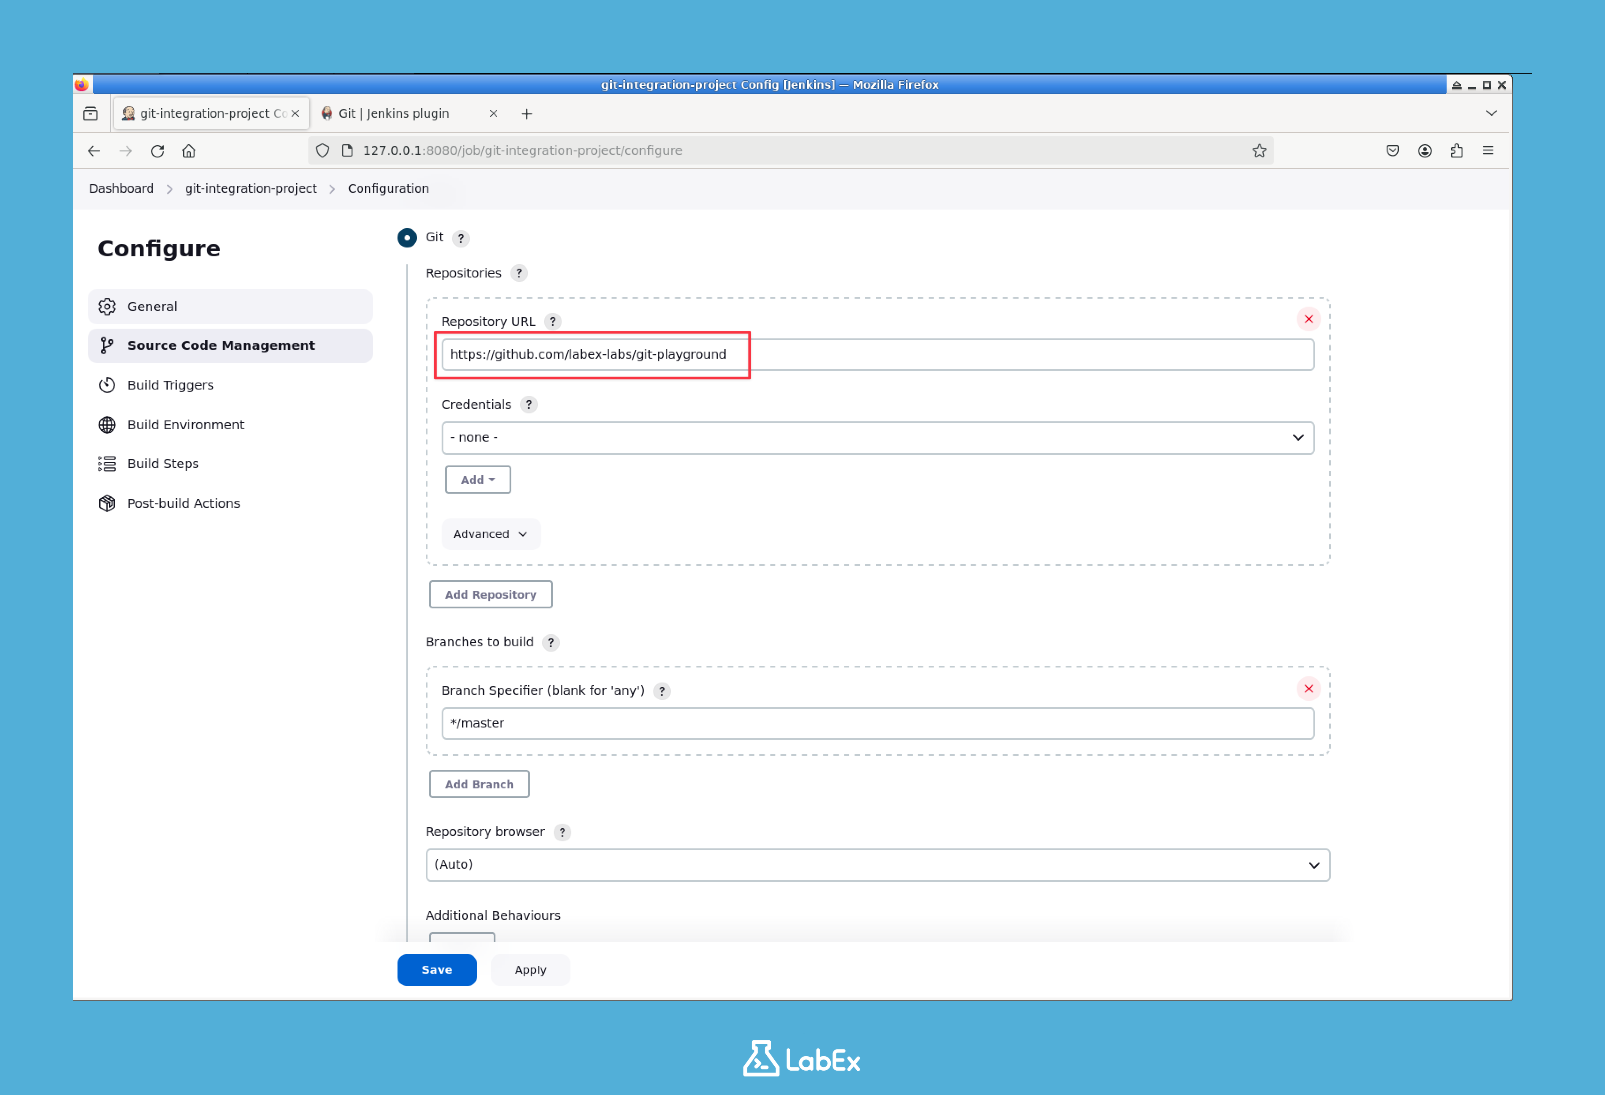The image size is (1605, 1095).
Task: Click the page reload icon in the toolbar
Action: point(157,150)
